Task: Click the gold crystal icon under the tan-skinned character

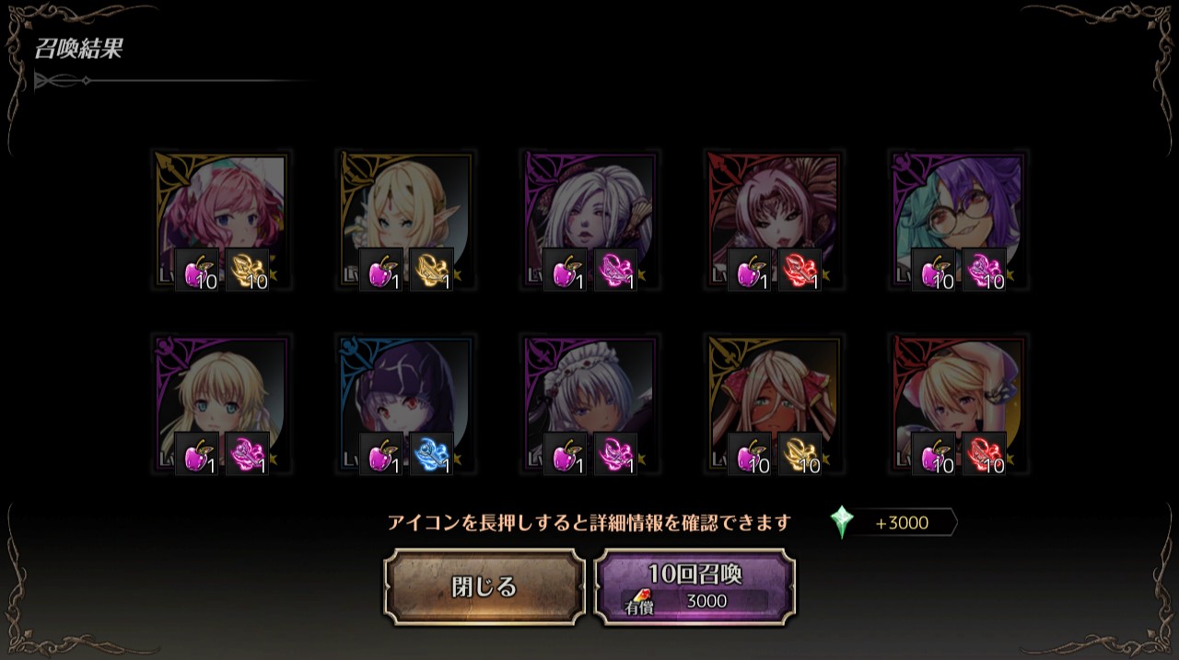Action: (x=800, y=455)
